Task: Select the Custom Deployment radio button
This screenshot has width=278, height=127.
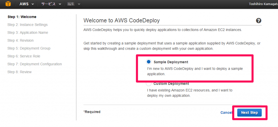Action: coord(149,84)
